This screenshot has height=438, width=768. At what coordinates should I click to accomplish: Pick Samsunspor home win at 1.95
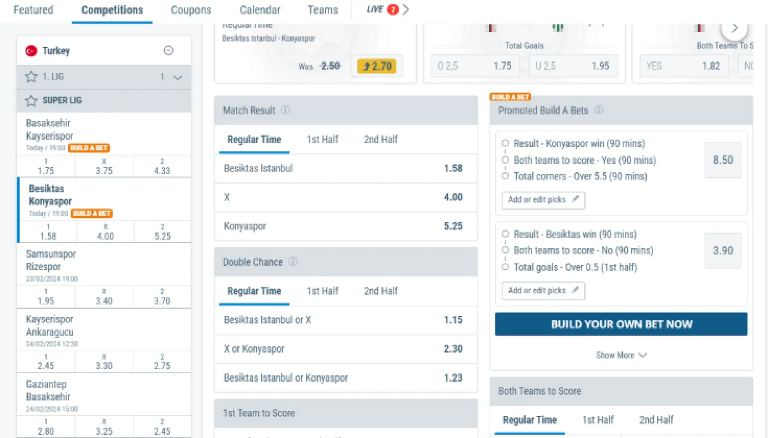pos(46,297)
